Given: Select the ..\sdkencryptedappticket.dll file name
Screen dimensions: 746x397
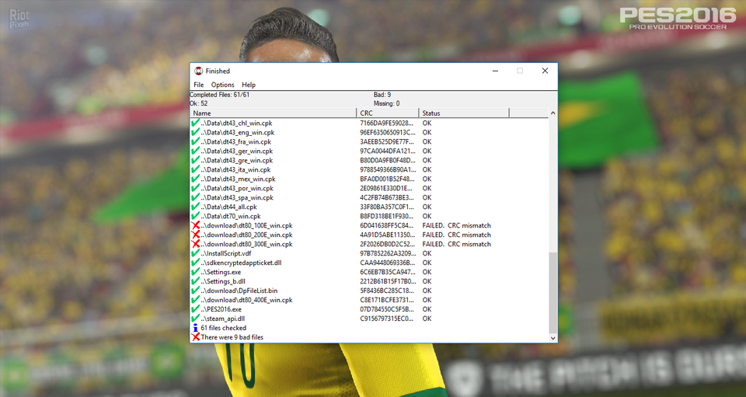Looking at the screenshot, I should [x=241, y=263].
